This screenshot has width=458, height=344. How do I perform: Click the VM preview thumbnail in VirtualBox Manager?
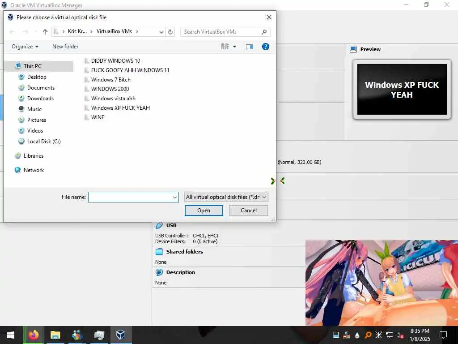(402, 90)
